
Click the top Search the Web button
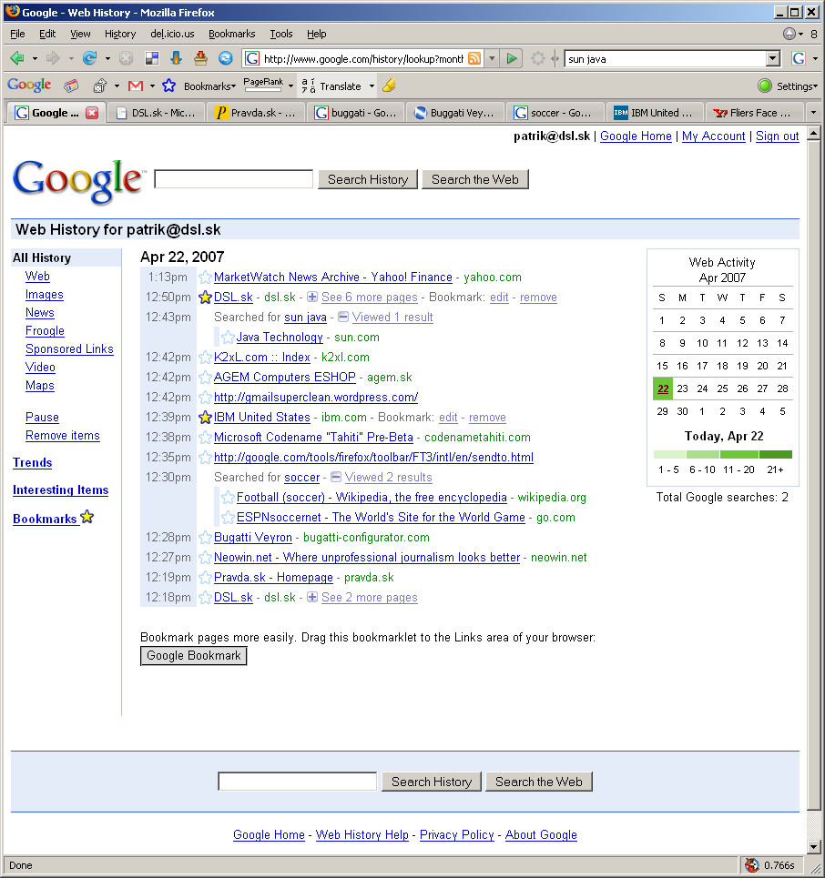click(x=475, y=179)
